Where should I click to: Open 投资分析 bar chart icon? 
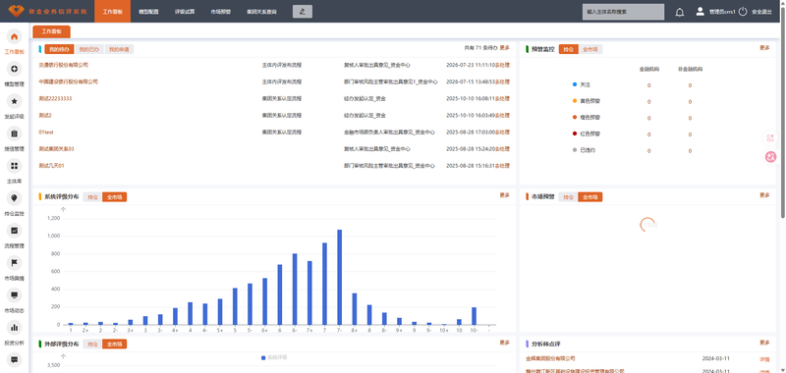pos(14,328)
